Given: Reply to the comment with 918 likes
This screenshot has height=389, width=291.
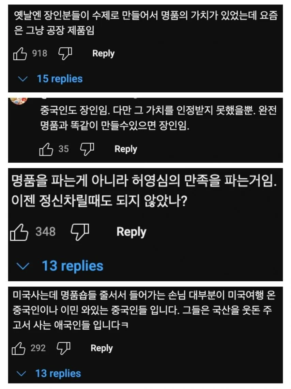Looking at the screenshot, I should tap(103, 54).
